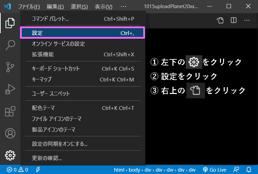
Task: Open notifications bell in status bar
Action: pyautogui.click(x=249, y=170)
